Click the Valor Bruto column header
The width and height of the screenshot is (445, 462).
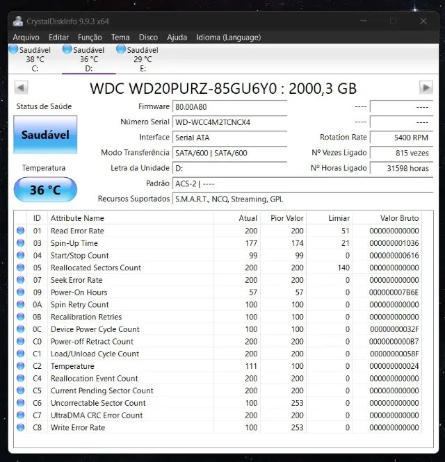click(387, 218)
